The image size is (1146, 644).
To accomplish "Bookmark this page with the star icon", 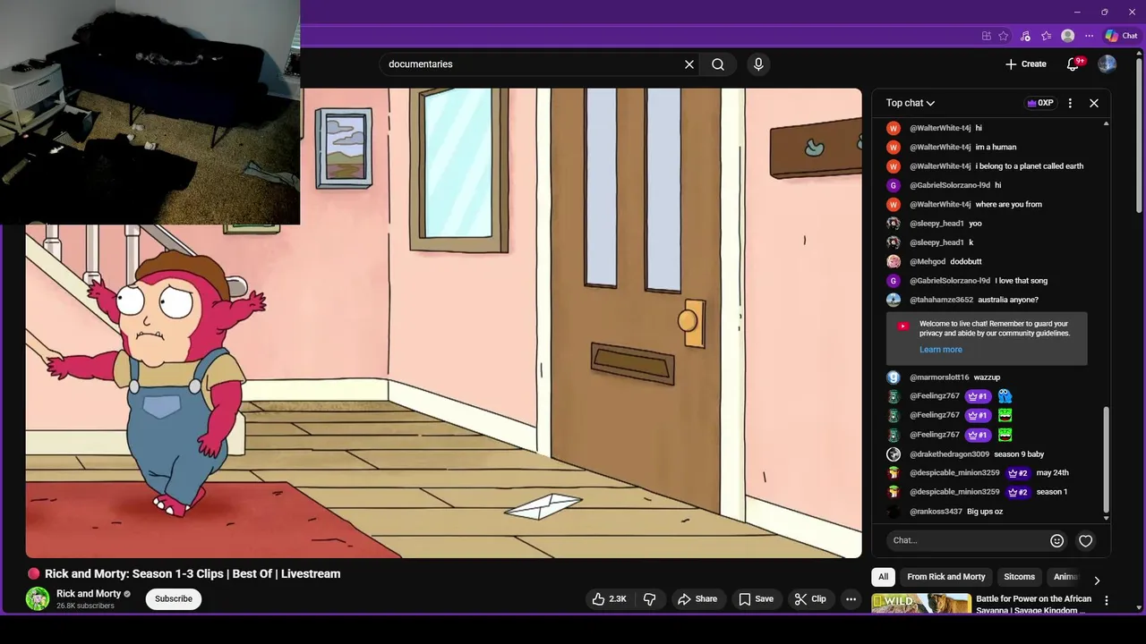I will point(1004,36).
